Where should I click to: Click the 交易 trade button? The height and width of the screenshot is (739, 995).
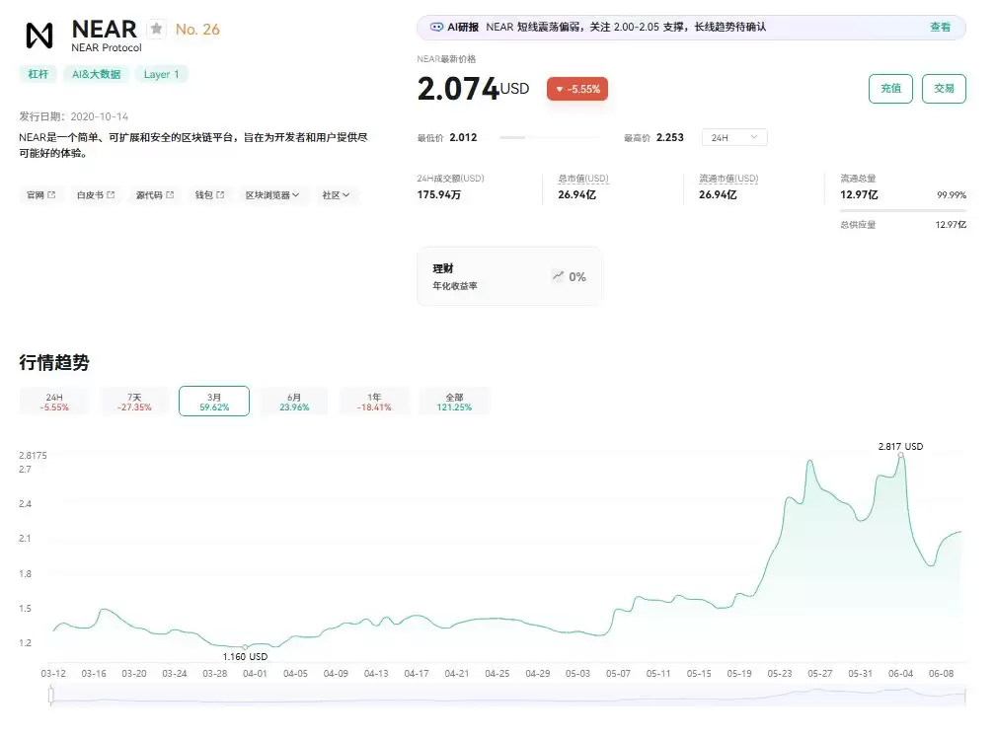pyautogui.click(x=944, y=88)
